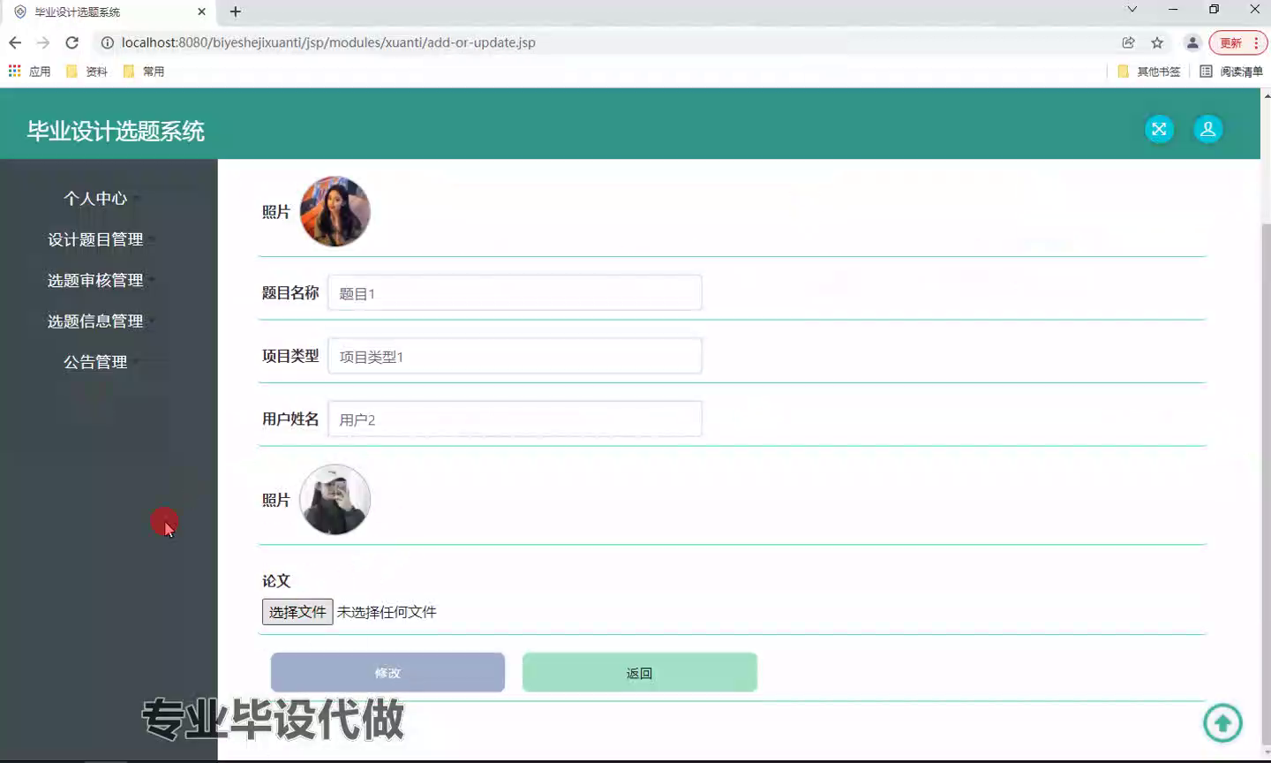Open the 其他书签 folder

[1148, 72]
